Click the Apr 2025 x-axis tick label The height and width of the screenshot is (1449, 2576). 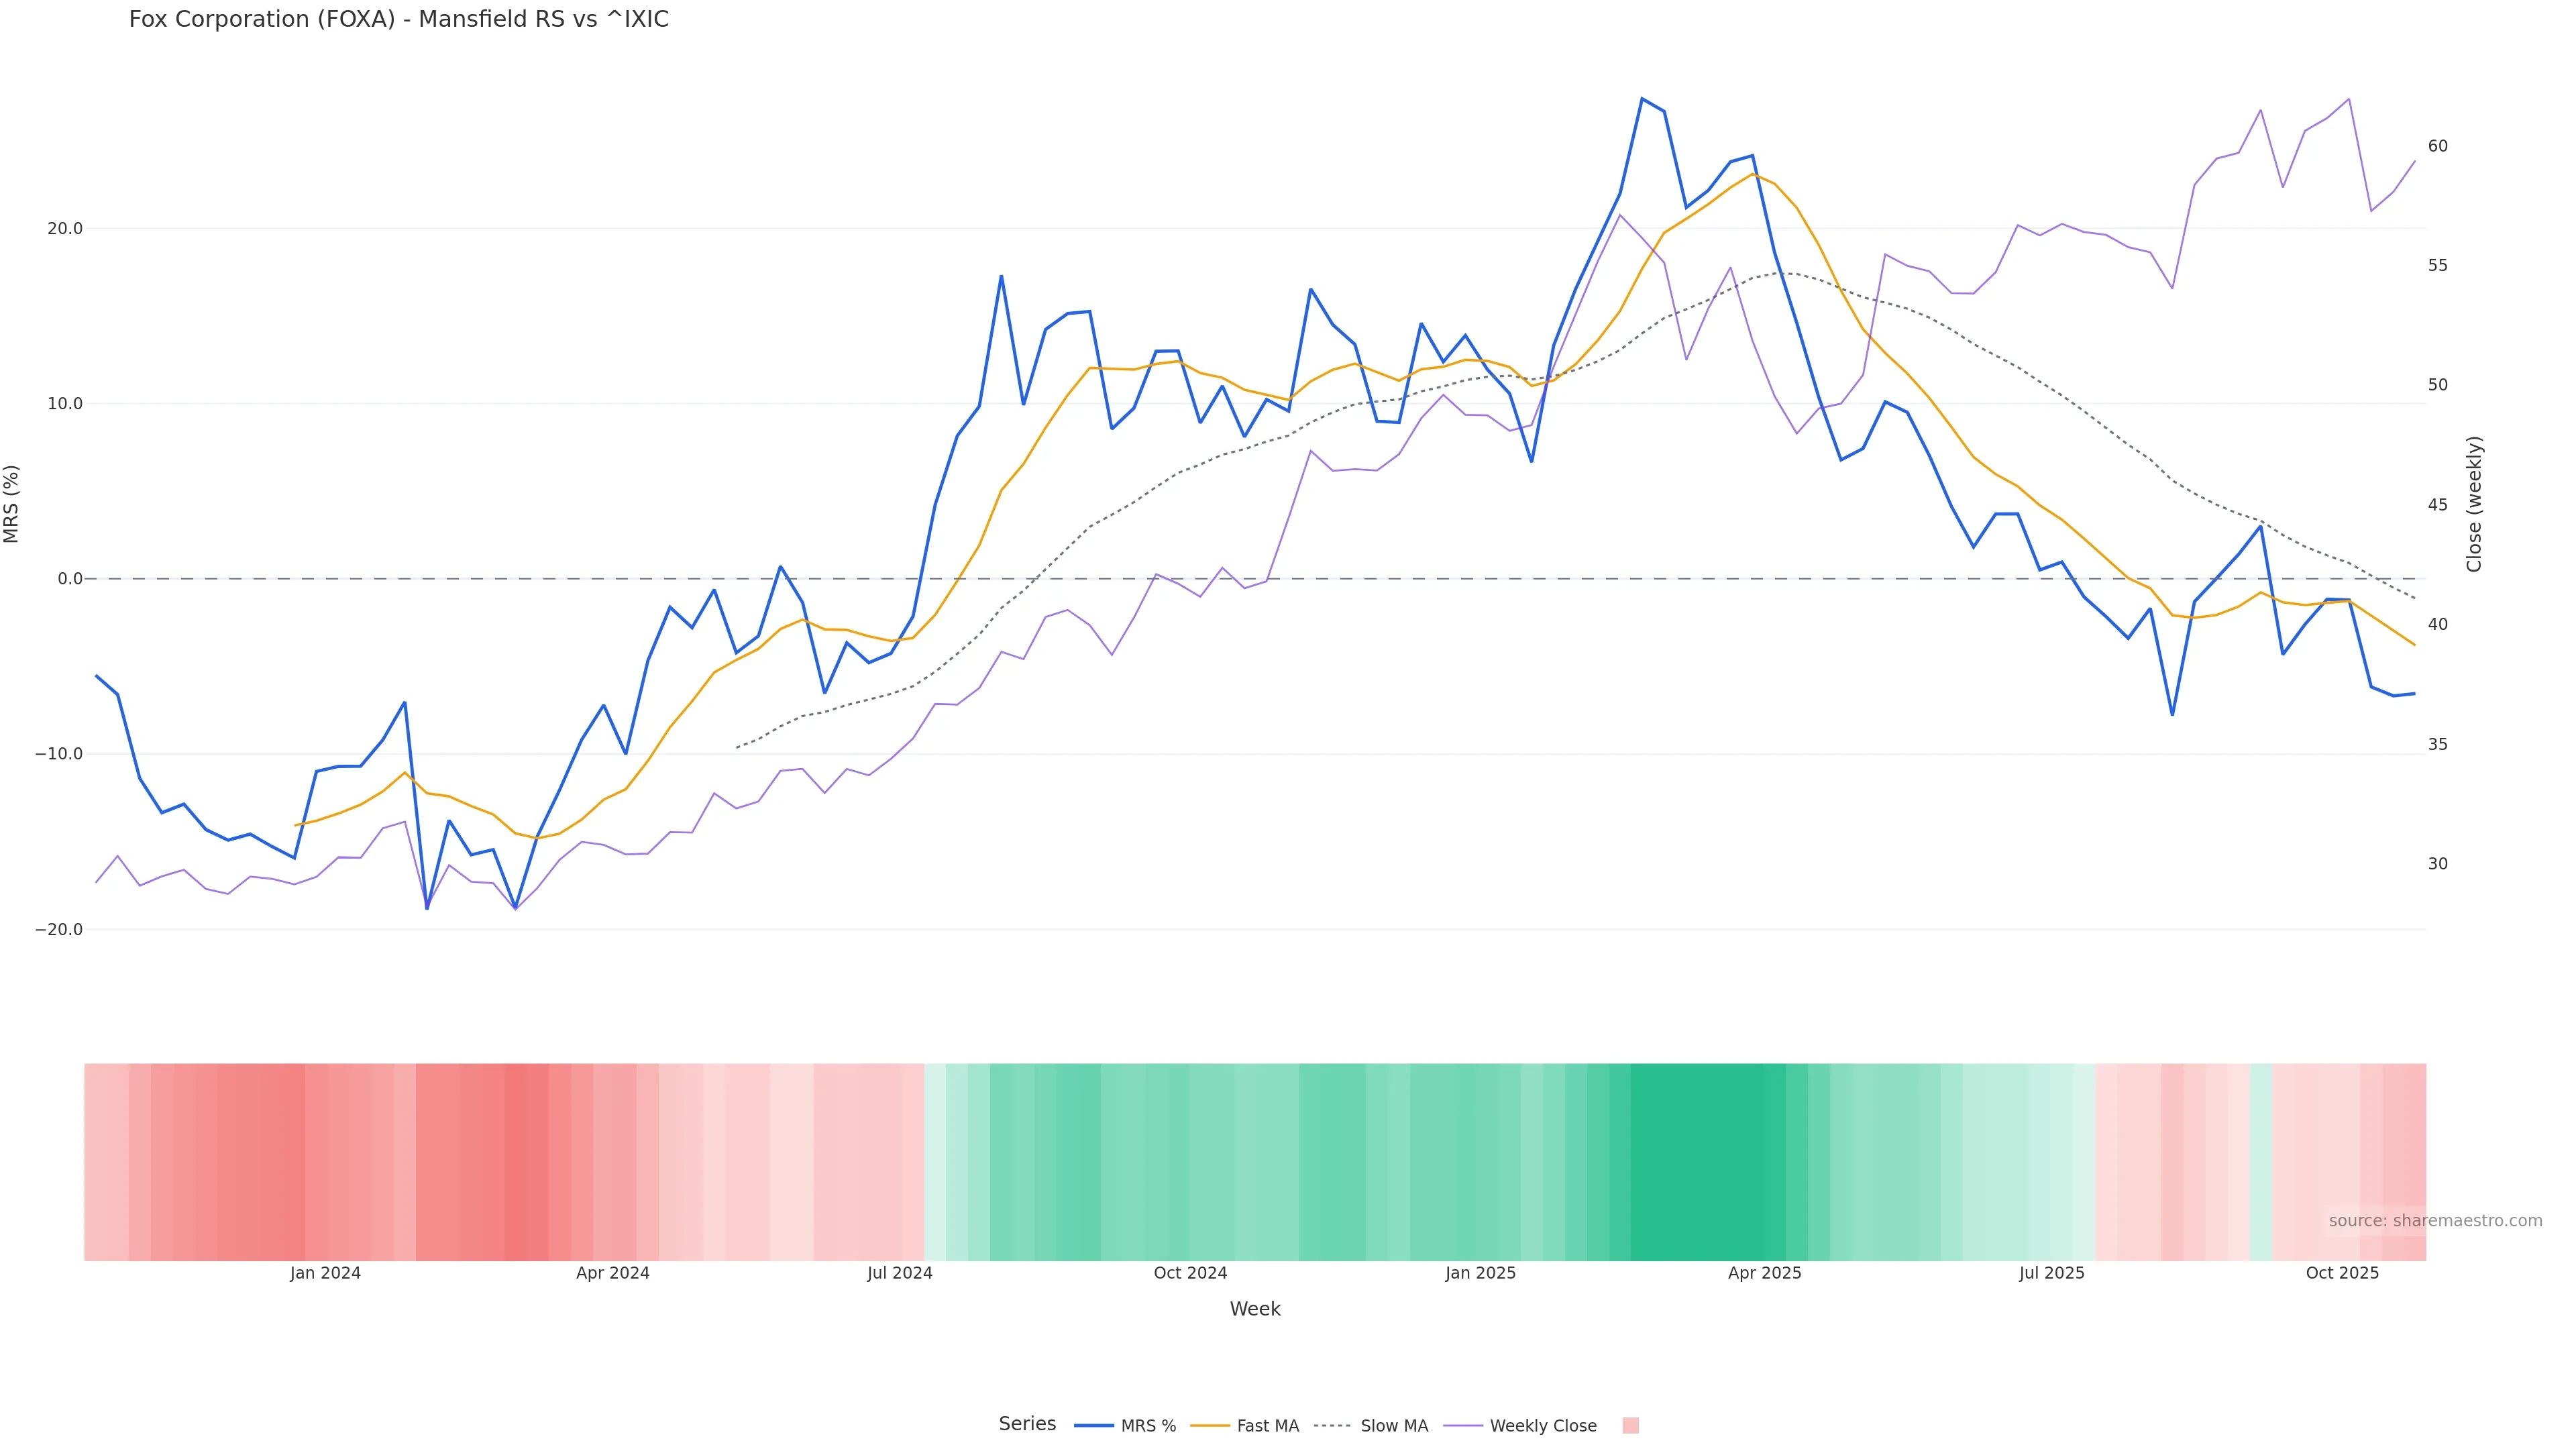coord(1764,1273)
